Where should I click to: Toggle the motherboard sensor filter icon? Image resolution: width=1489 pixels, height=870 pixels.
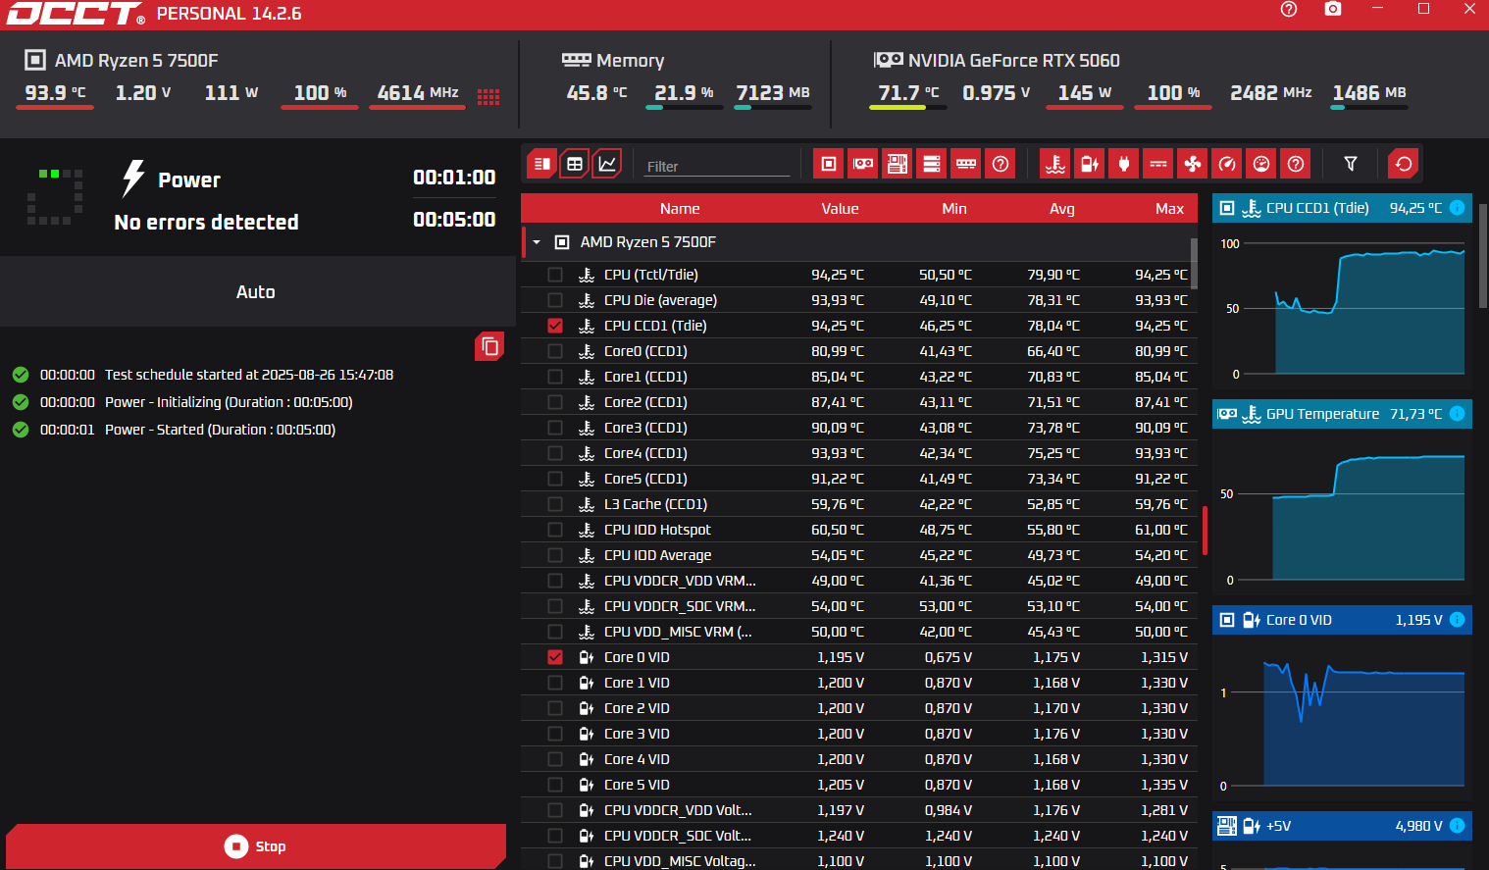[x=898, y=164]
